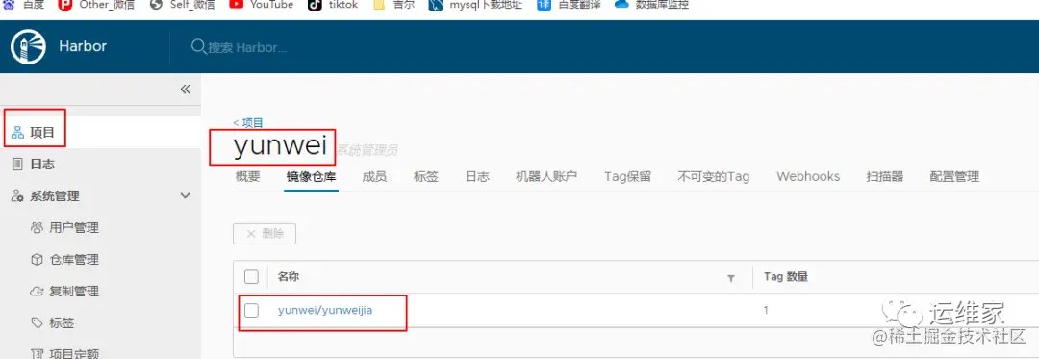The height and width of the screenshot is (359, 1039).
Task: Open the 机器人账户 tab
Action: tap(546, 177)
